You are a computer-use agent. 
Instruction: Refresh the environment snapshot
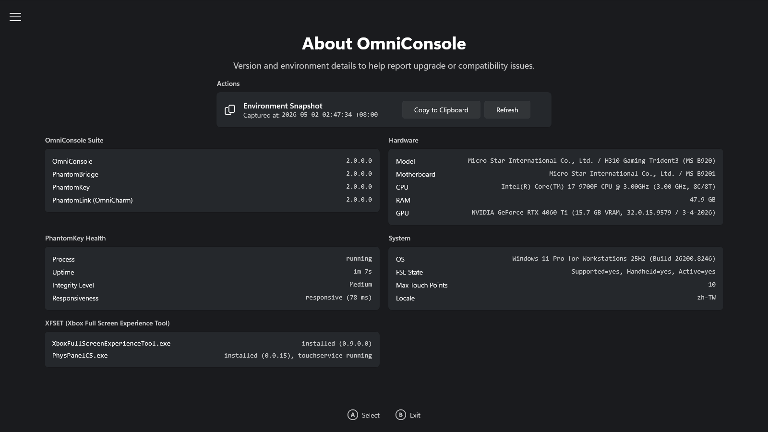(x=507, y=110)
